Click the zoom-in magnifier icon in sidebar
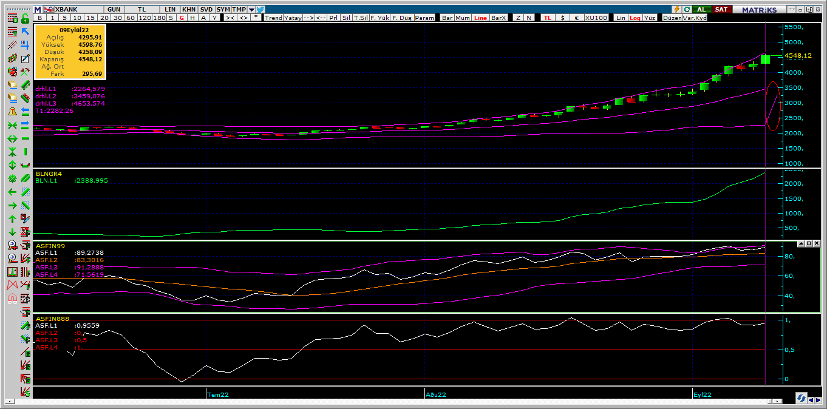This screenshot has width=827, height=409. [x=12, y=245]
